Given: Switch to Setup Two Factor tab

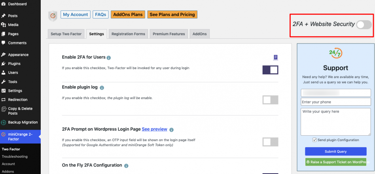Looking at the screenshot, I should point(66,34).
